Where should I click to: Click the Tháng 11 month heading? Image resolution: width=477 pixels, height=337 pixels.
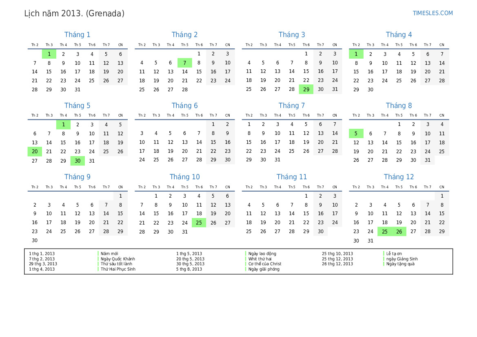(292, 177)
